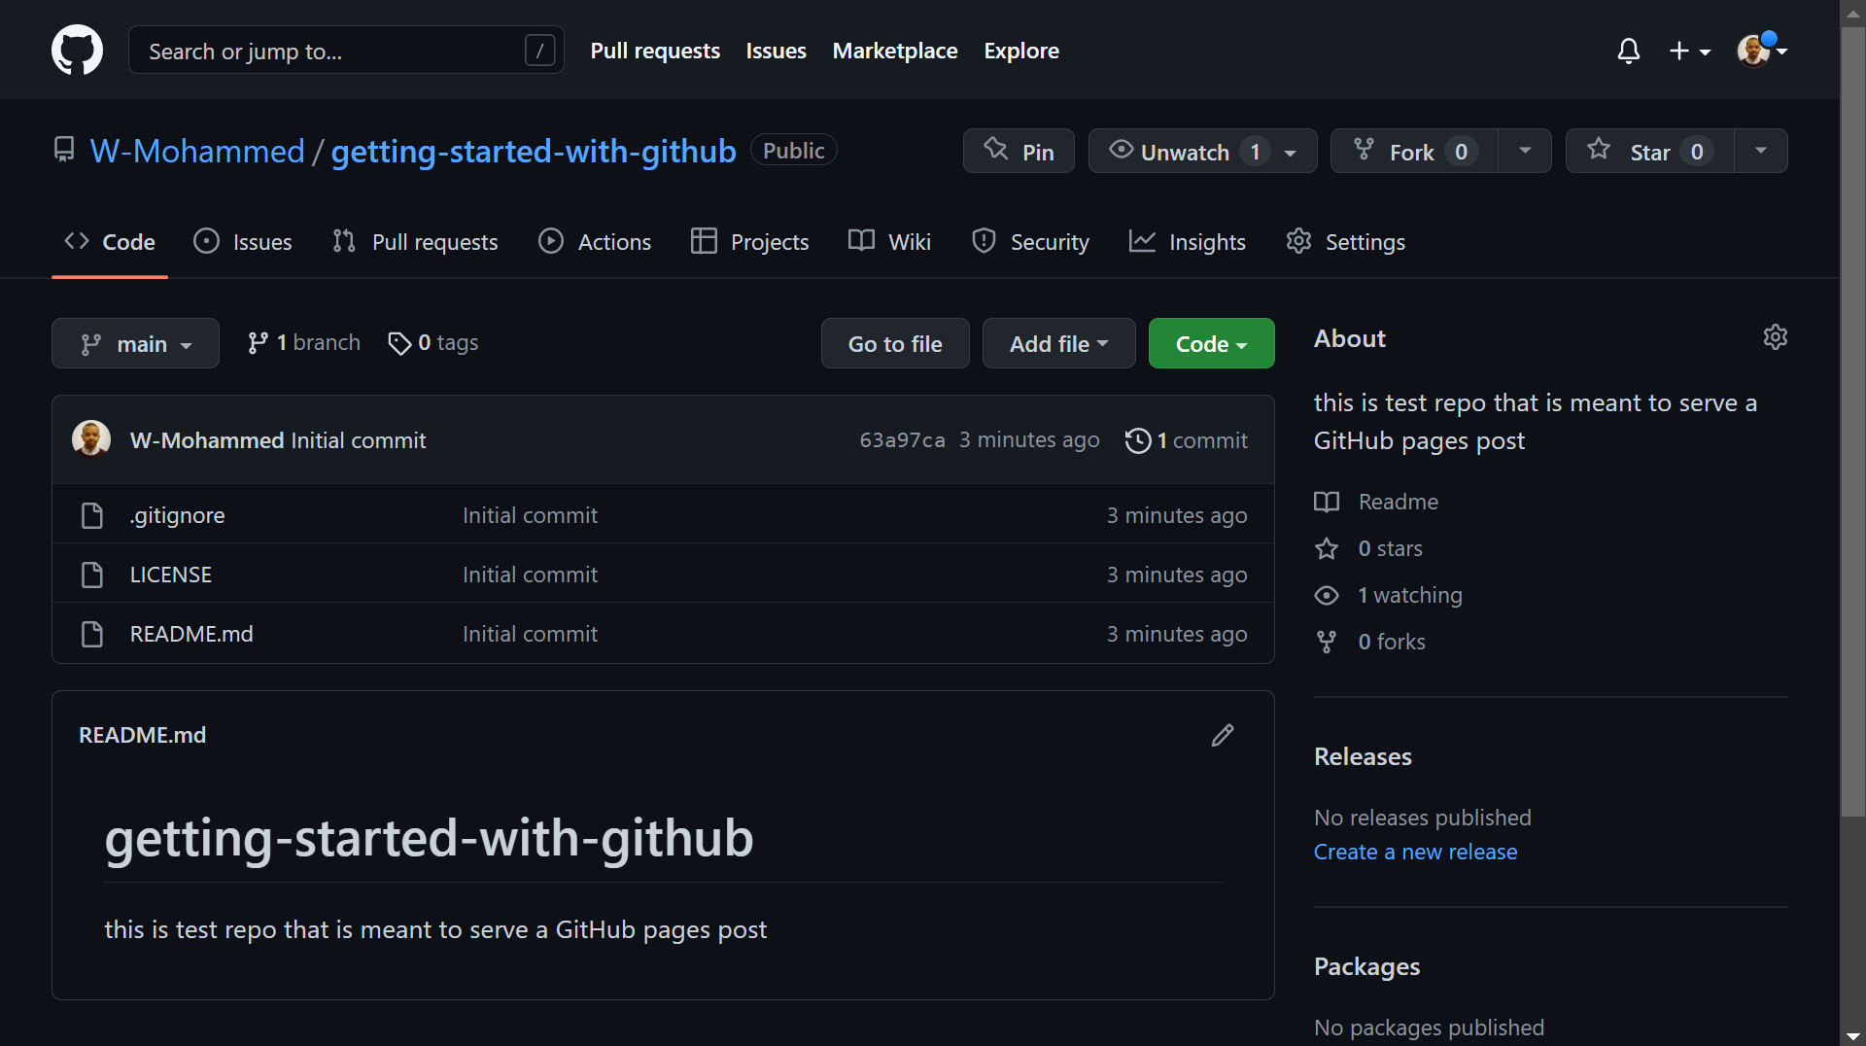The image size is (1866, 1046).
Task: Expand the main branch selector
Action: 135,343
